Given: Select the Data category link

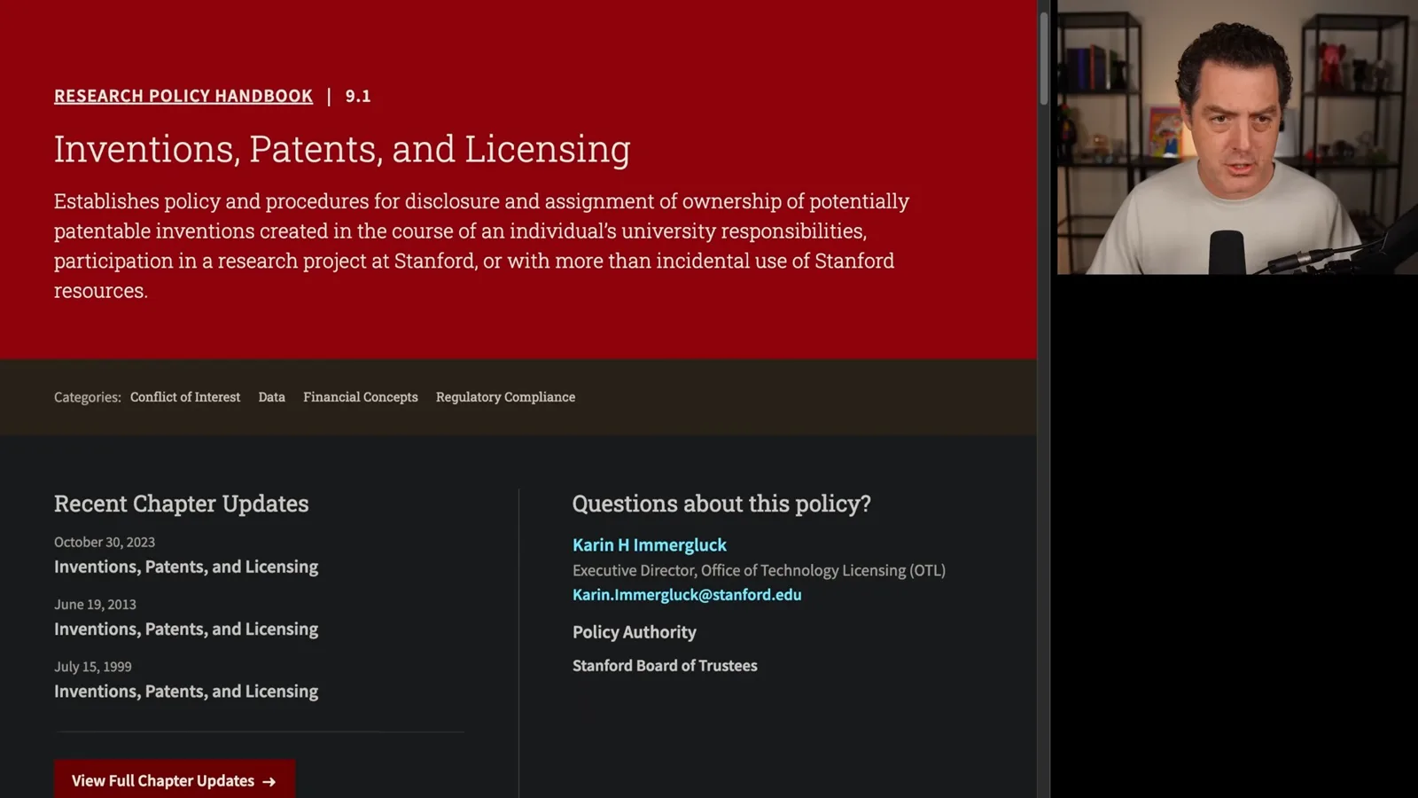Looking at the screenshot, I should 272,397.
